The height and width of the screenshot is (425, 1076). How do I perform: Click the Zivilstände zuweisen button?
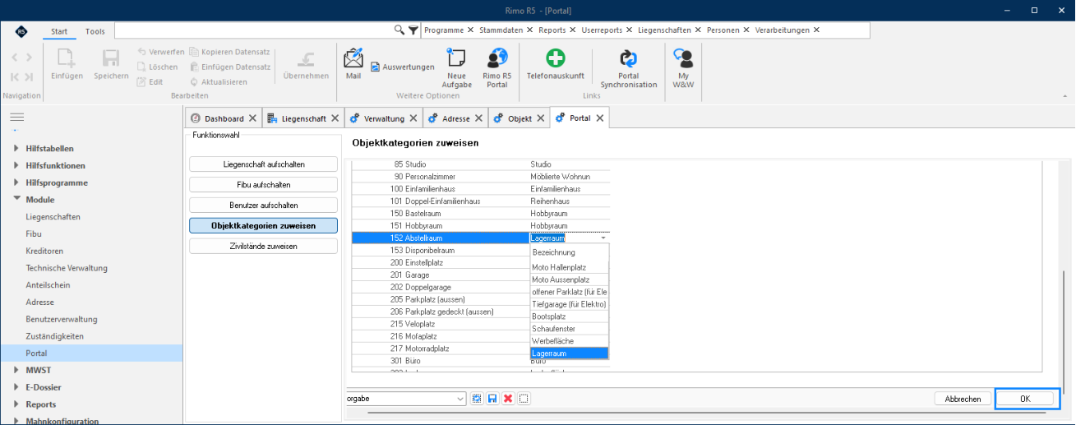tap(263, 246)
